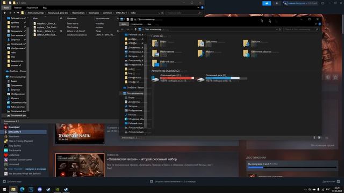
Task: Open Файл tab in Этот компьютер window
Action: coord(124,24)
